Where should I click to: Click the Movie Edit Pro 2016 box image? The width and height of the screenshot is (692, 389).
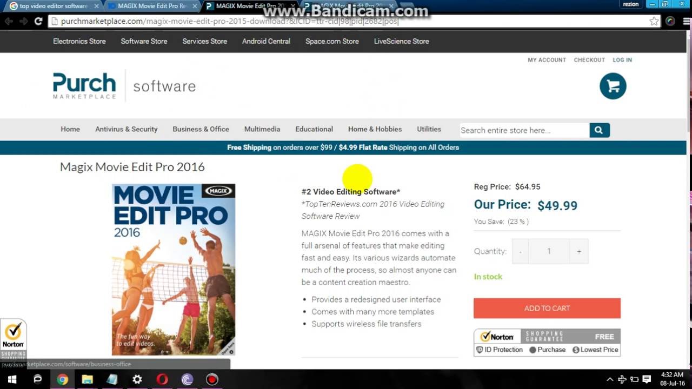coord(174,269)
